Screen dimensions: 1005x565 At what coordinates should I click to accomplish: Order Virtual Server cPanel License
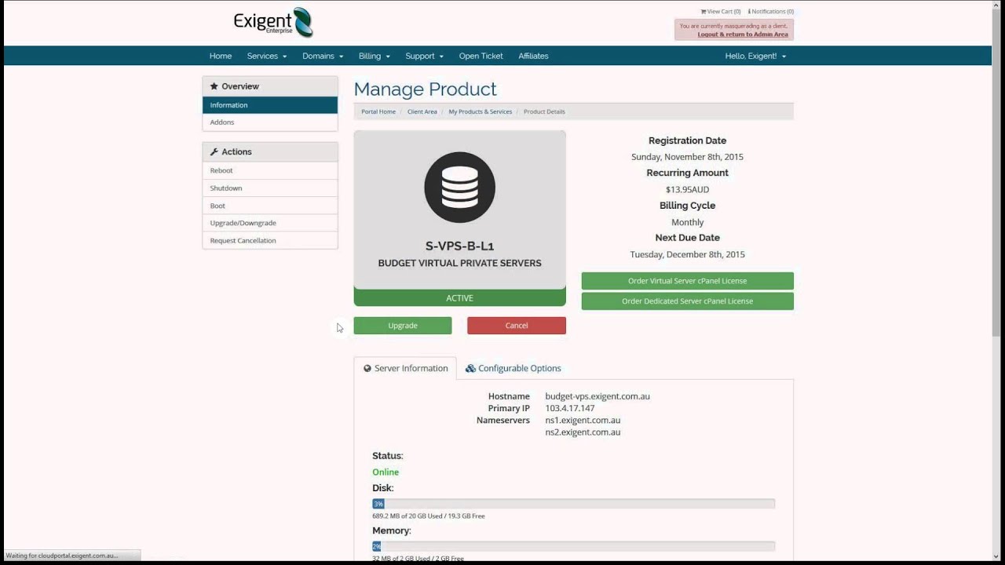(687, 281)
